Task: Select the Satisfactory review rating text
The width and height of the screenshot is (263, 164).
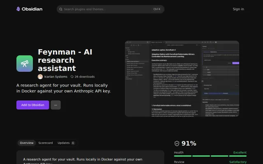Action: pos(238,162)
